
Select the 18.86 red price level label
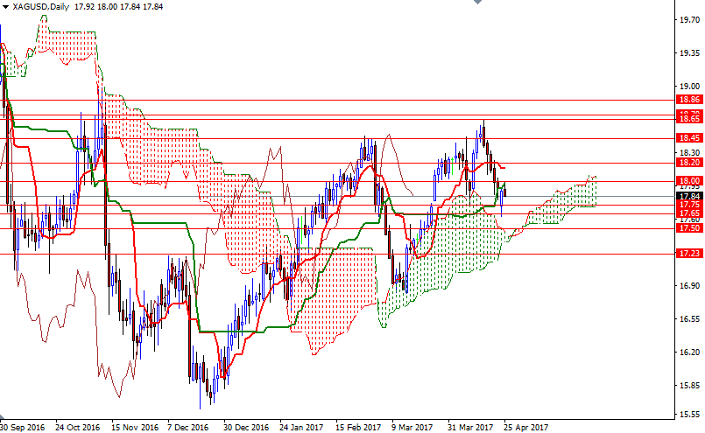[x=689, y=100]
